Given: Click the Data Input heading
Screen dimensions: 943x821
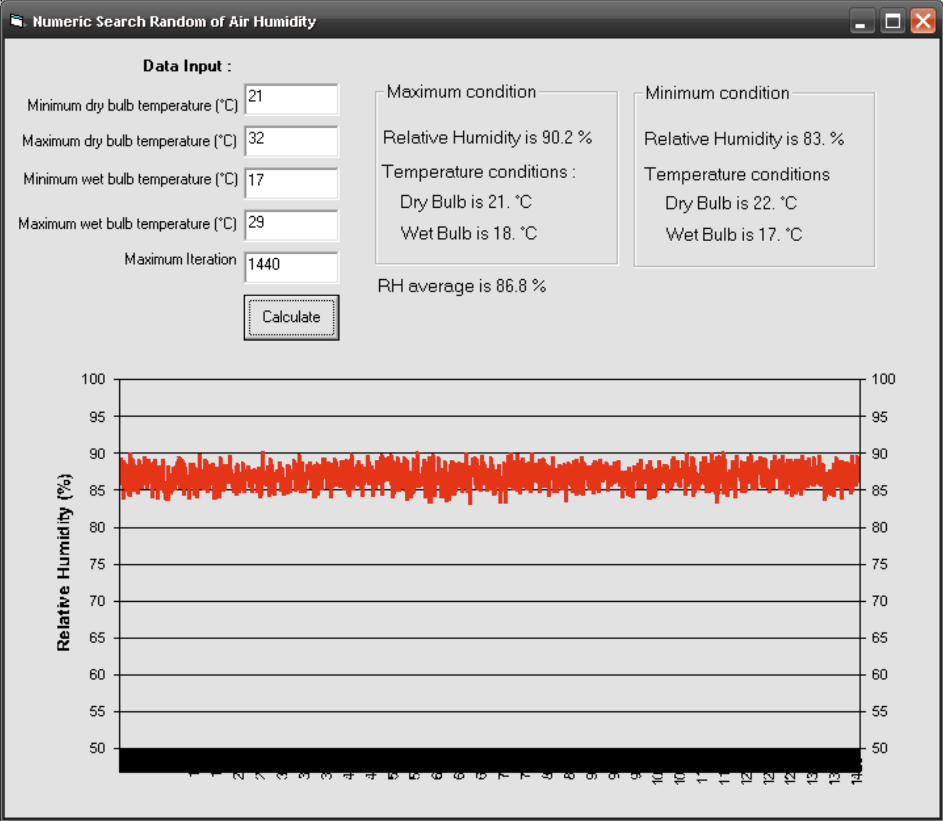Looking at the screenshot, I should pyautogui.click(x=187, y=66).
